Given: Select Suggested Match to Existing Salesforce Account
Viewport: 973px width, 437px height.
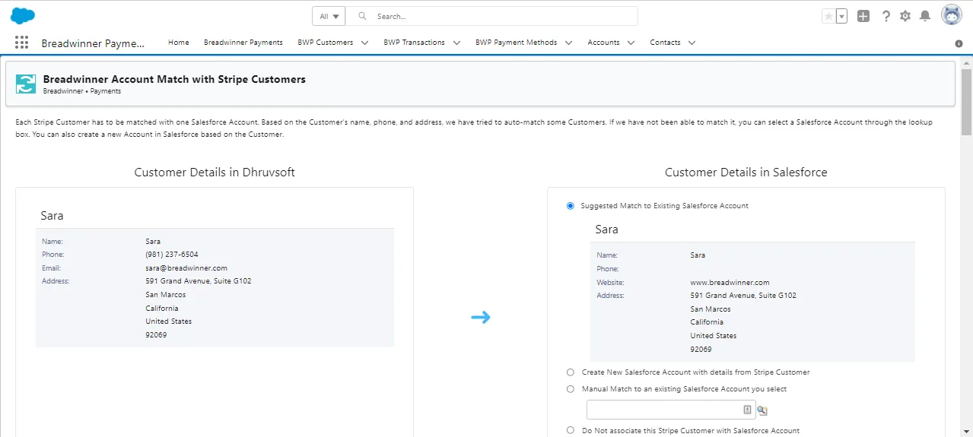Looking at the screenshot, I should [571, 206].
